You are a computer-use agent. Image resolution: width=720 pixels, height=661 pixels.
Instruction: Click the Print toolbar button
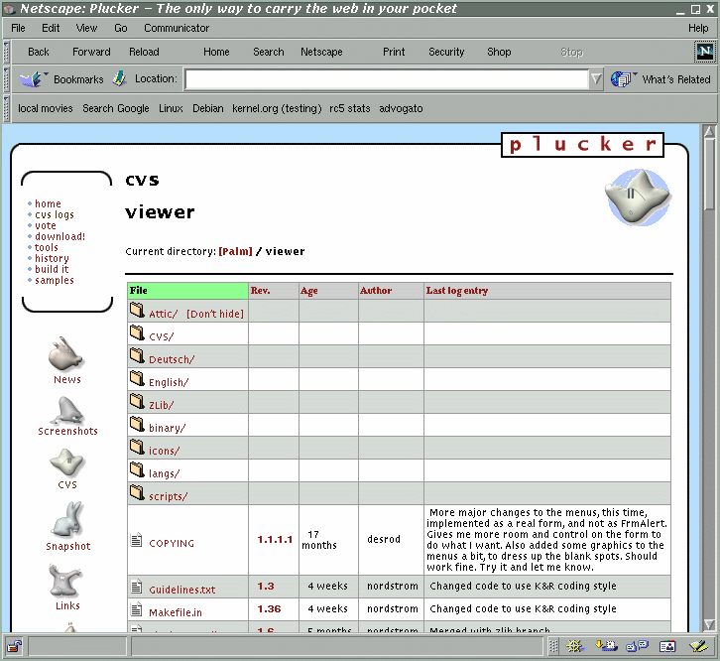click(x=394, y=52)
